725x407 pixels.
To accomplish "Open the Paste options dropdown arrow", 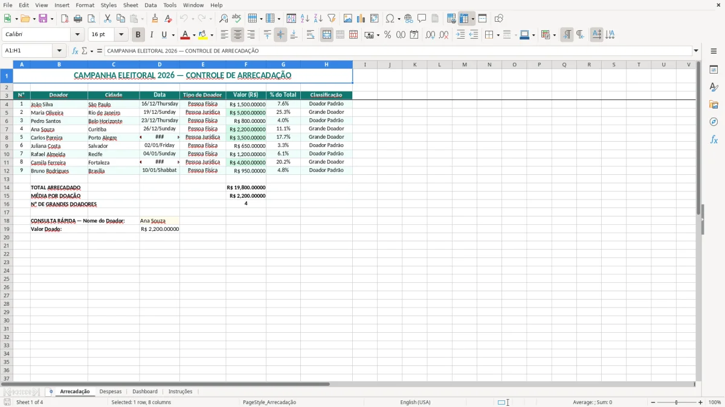I will (142, 19).
